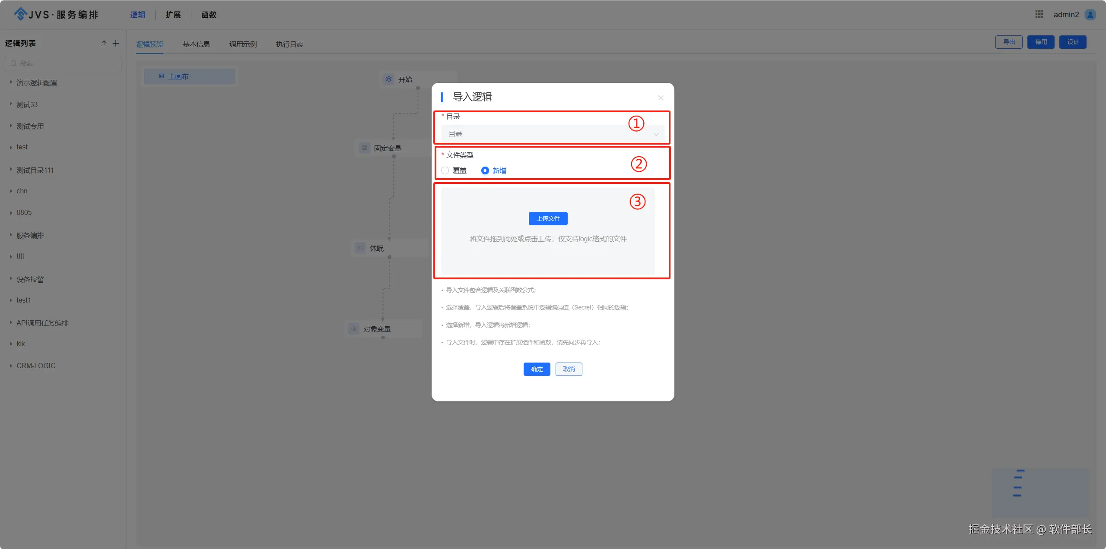Open the apps grid icon near admin2
Viewport: 1106px width, 549px height.
pos(1039,14)
